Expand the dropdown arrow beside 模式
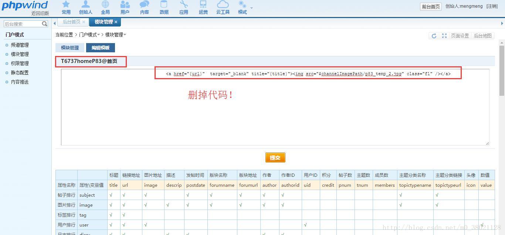Screen dimensions: 505x235 point(252,8)
